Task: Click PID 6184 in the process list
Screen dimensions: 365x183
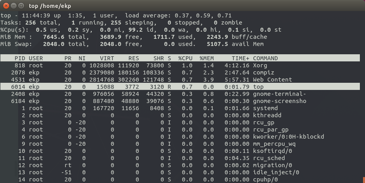Action: click(18, 101)
